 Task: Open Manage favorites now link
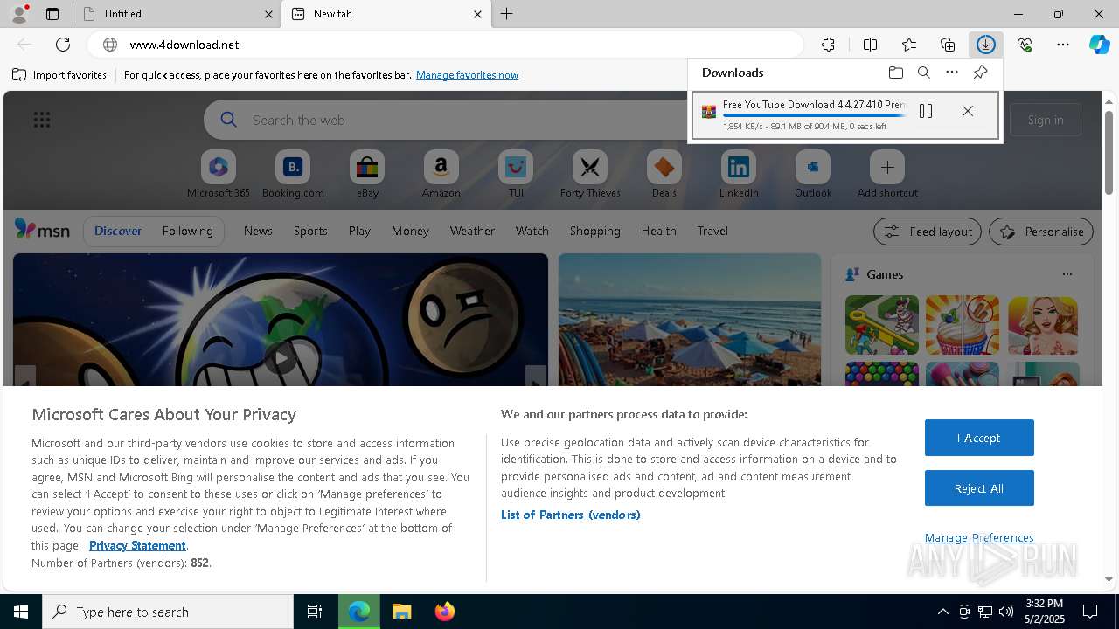(467, 75)
